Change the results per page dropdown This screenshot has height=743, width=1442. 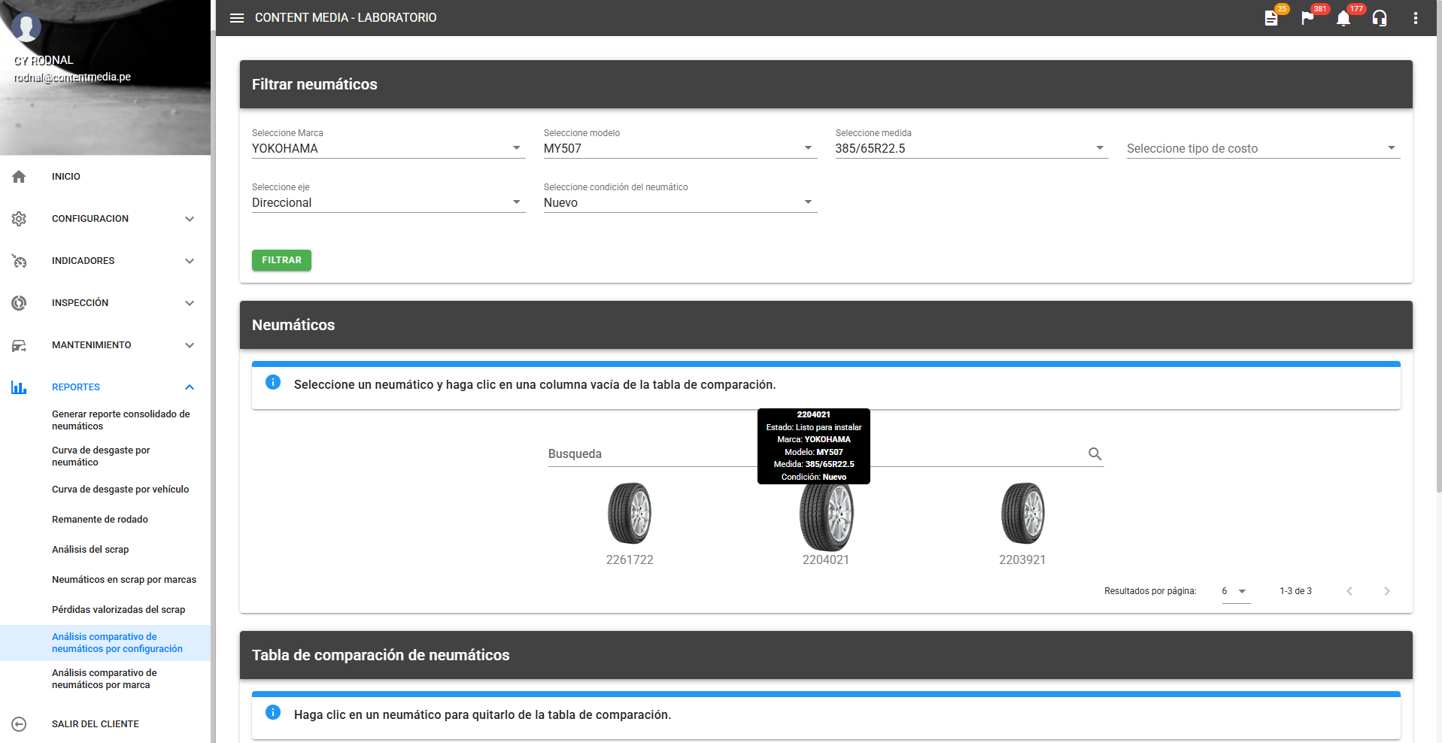[1235, 591]
